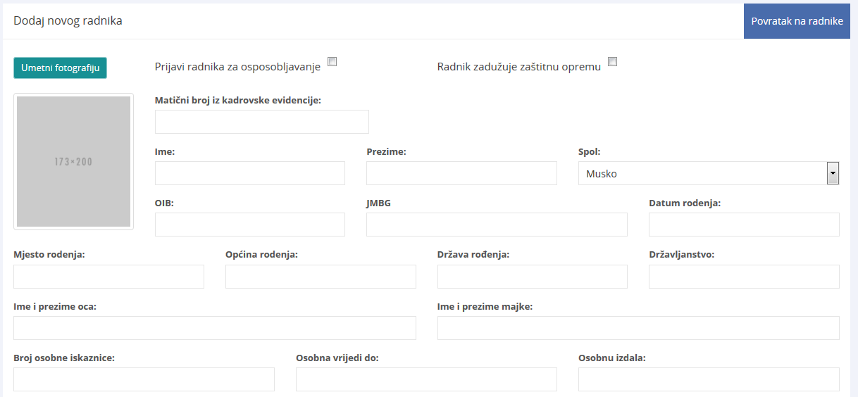Screen dimensions: 858x397
Task: Click into the Ime field
Action: point(249,173)
